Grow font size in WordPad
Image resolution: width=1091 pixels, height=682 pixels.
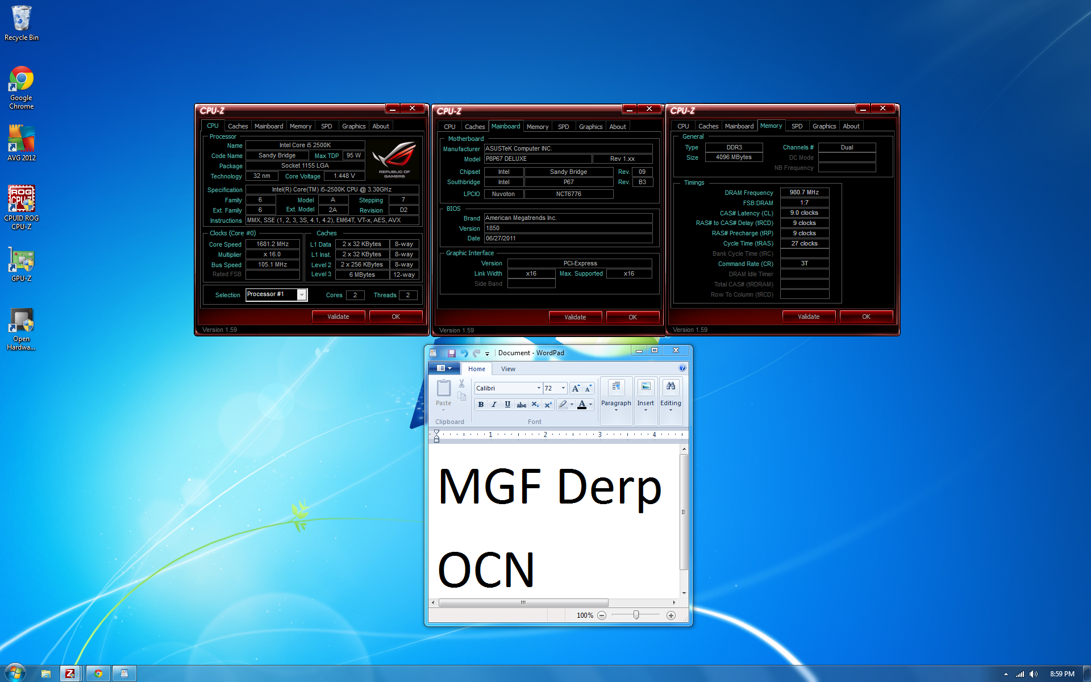click(x=576, y=388)
